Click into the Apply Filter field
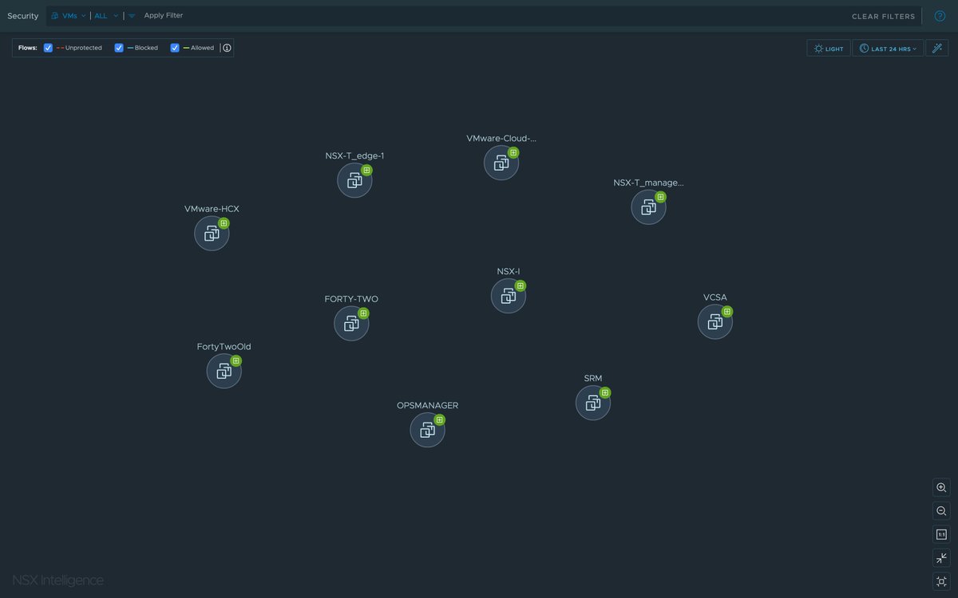Screen dimensions: 958x598 click(164, 15)
